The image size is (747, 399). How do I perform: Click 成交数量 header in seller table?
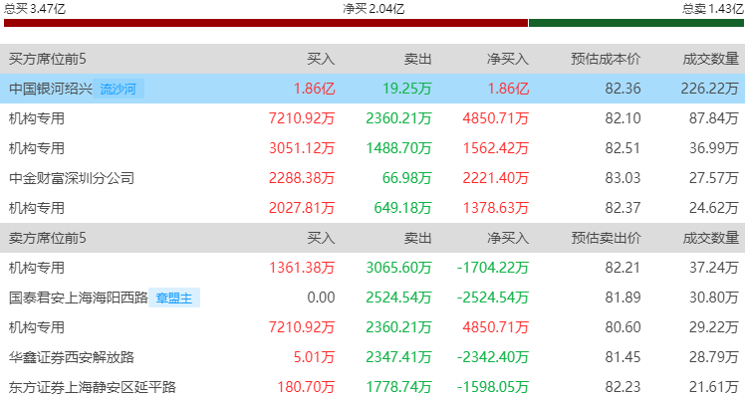(711, 238)
